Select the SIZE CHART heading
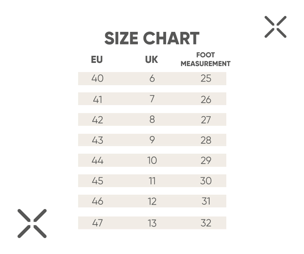 point(152,38)
